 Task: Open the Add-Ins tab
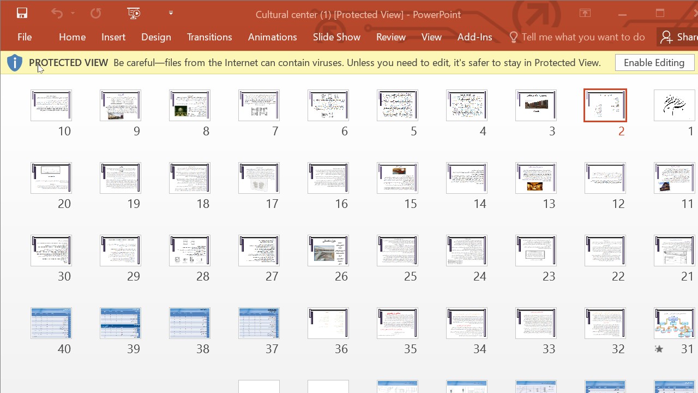(474, 37)
